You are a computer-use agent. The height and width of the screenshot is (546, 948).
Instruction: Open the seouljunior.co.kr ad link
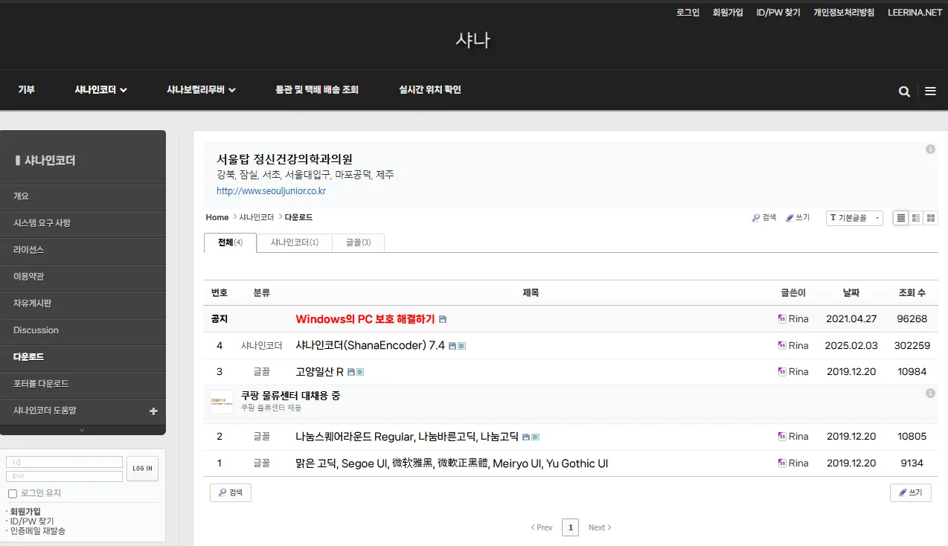[x=271, y=191]
